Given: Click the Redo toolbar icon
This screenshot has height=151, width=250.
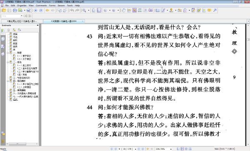Looking at the screenshot, I should pyautogui.click(x=77, y=10).
